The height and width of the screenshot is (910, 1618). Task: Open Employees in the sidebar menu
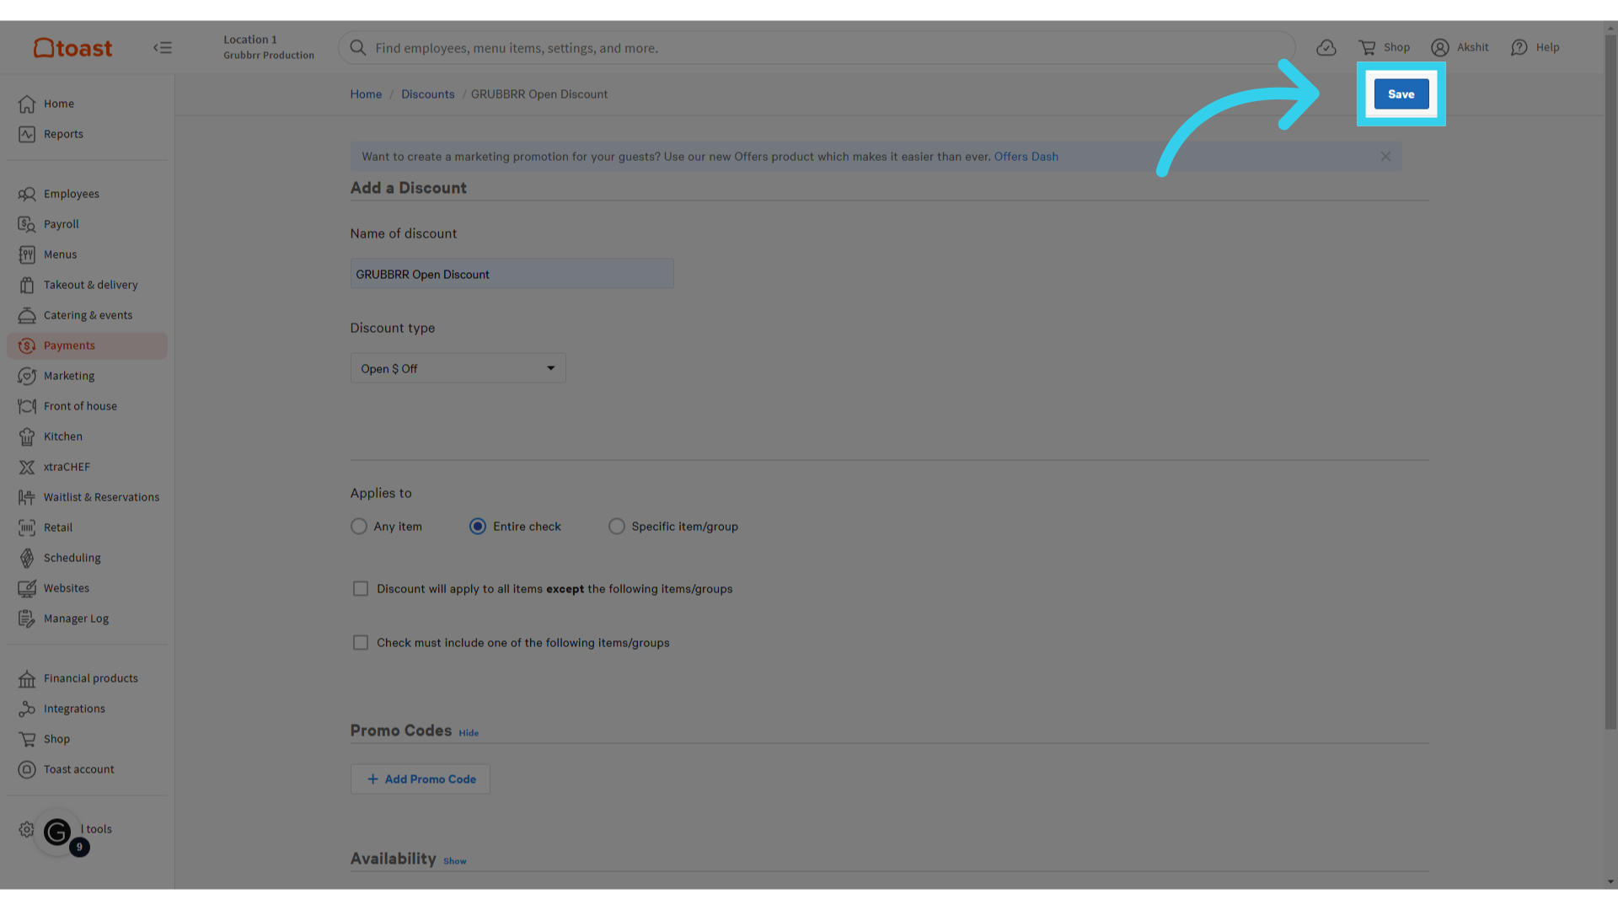pos(88,194)
